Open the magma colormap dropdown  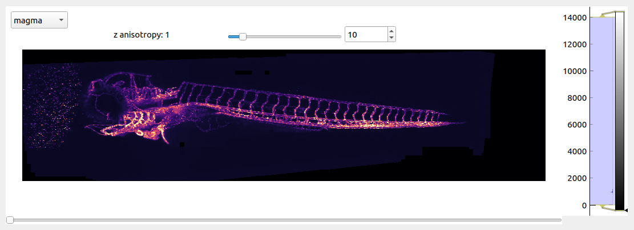(x=39, y=20)
